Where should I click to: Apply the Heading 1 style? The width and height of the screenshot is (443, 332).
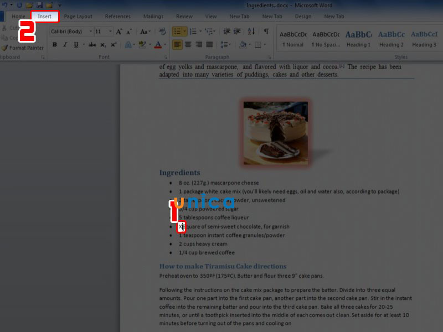tap(358, 38)
